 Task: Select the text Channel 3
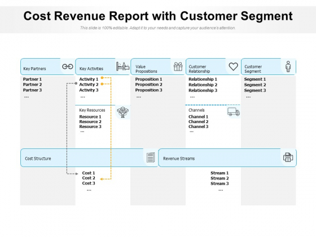pos(198,126)
